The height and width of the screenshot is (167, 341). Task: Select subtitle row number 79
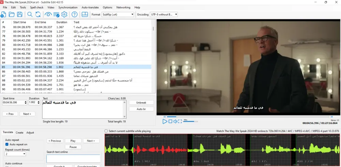point(76,40)
